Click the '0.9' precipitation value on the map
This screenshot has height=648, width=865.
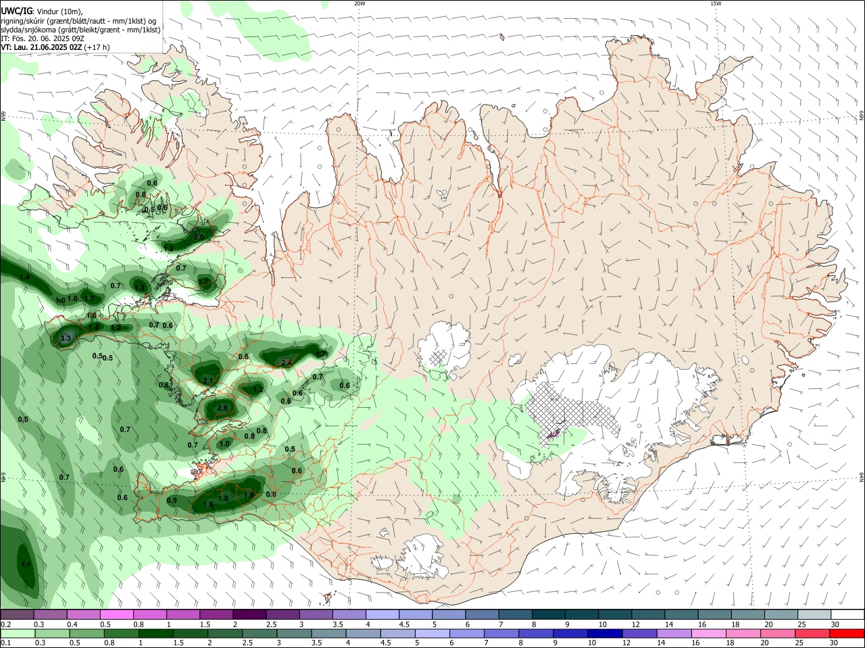click(x=172, y=500)
